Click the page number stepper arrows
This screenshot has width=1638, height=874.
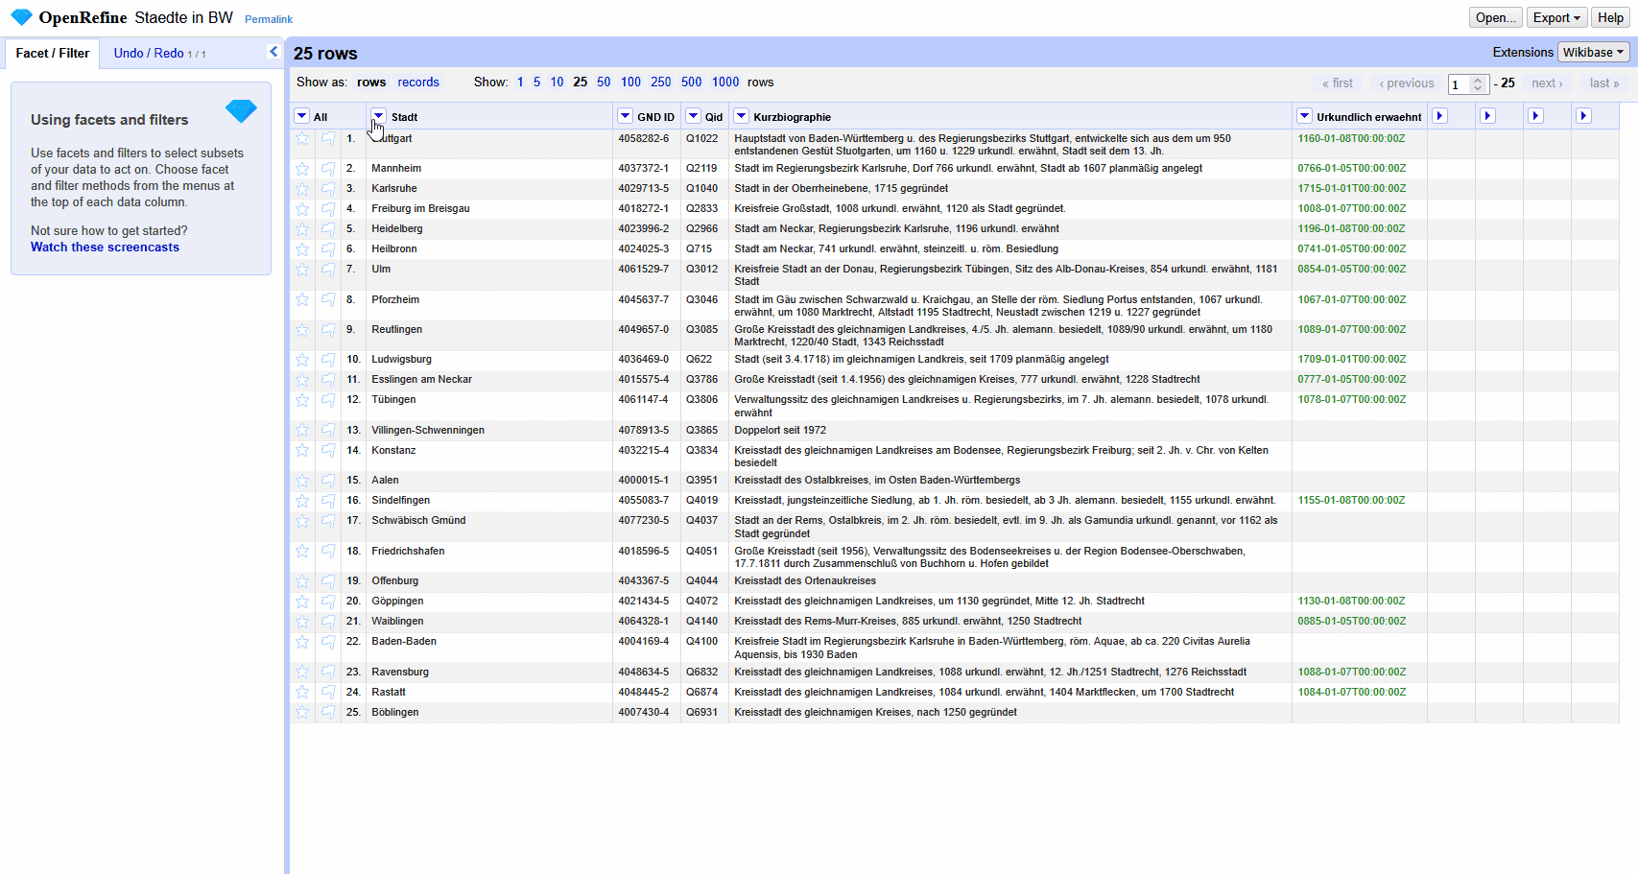pos(1479,84)
